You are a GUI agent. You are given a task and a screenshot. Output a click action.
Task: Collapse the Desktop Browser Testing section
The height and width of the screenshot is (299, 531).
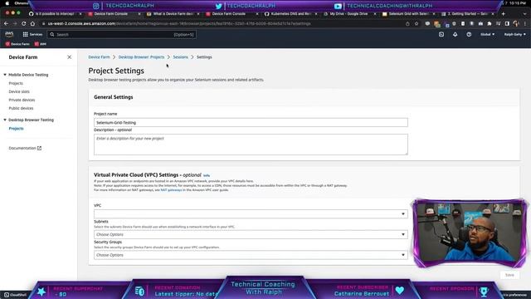(5, 120)
